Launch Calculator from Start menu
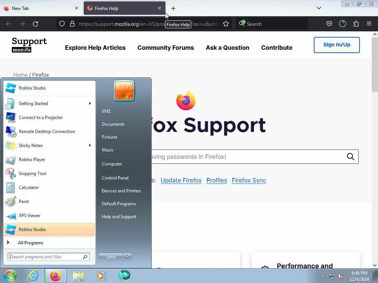378x283 pixels. pos(49,188)
